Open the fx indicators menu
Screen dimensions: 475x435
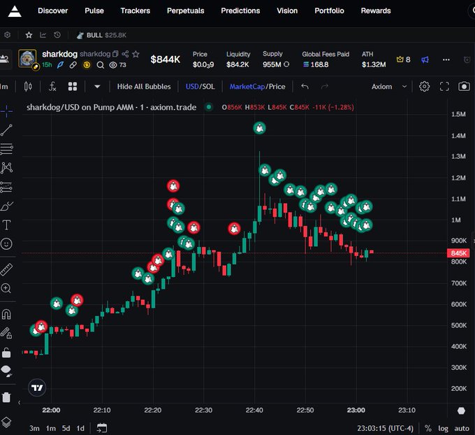(52, 87)
